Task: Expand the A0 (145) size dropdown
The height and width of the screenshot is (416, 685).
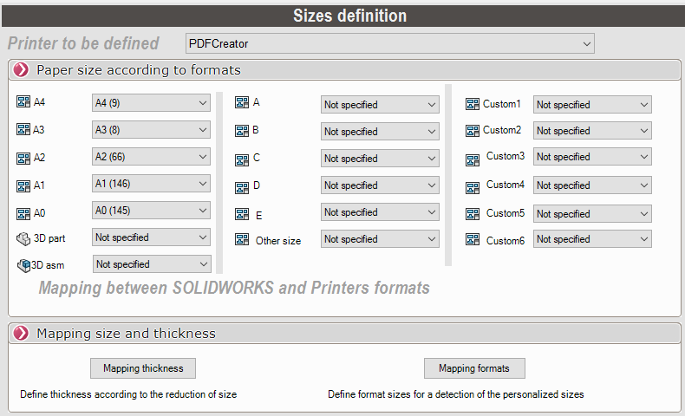Action: tap(151, 211)
